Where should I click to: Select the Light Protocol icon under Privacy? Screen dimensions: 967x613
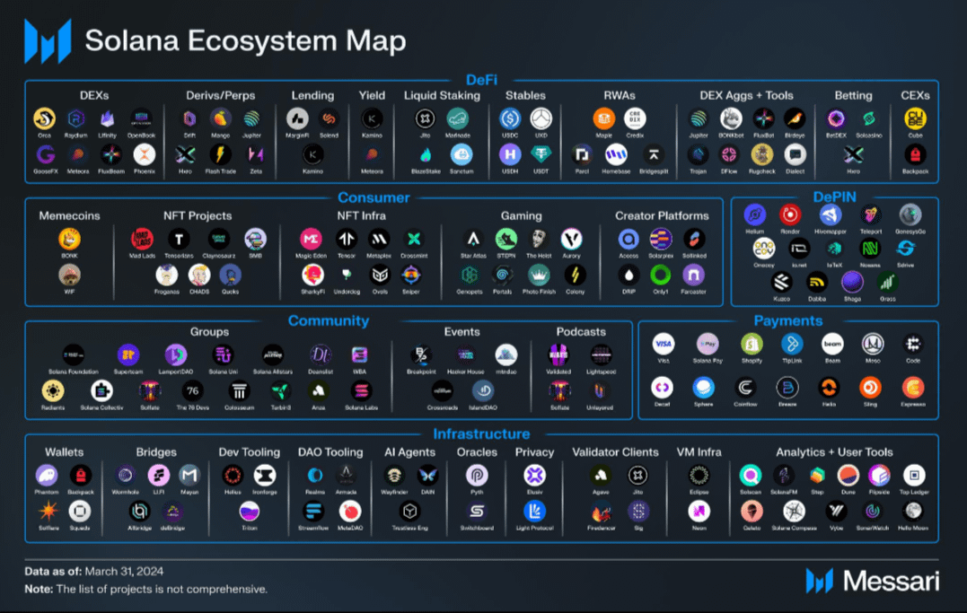[534, 512]
